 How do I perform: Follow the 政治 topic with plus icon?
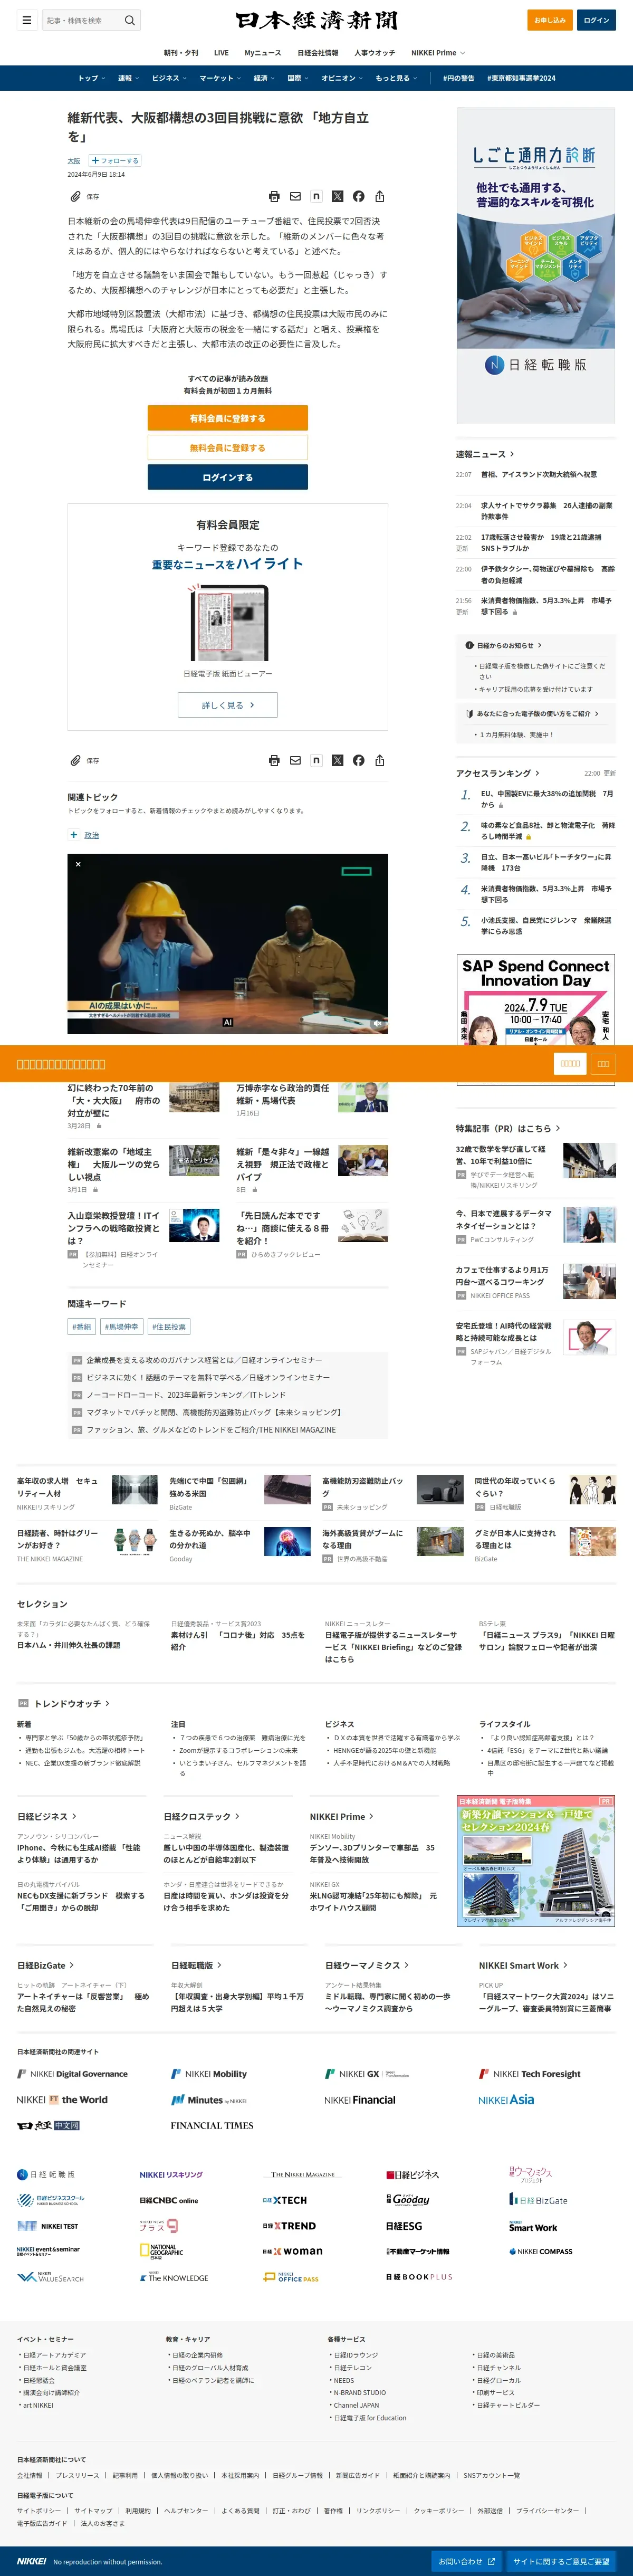coord(73,835)
